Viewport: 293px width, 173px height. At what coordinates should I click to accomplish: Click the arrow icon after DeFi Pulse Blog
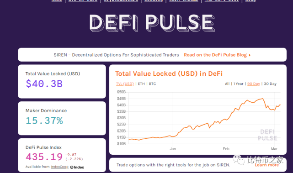[250, 55]
